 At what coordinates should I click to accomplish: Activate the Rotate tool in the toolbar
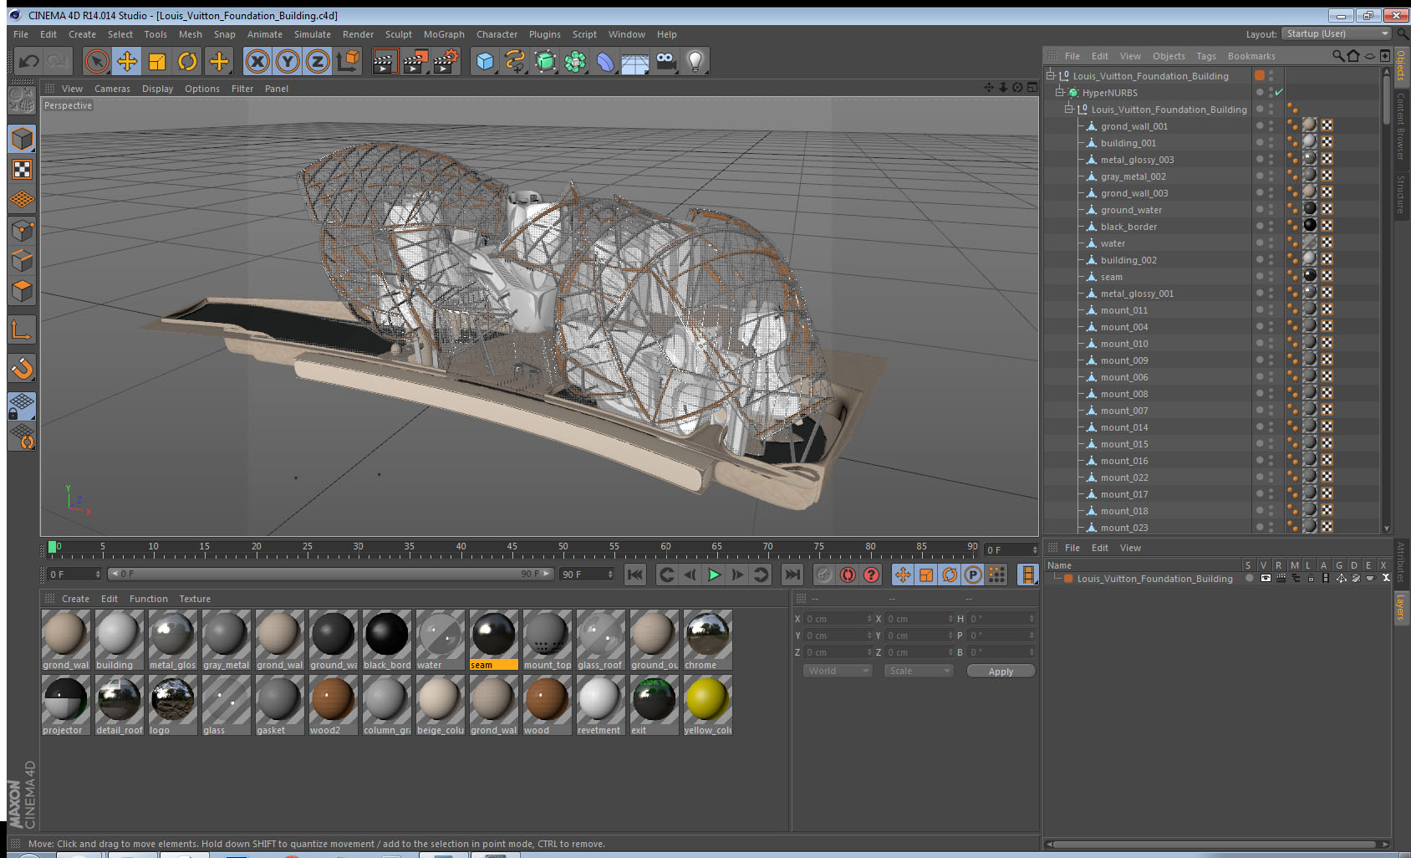tap(187, 61)
